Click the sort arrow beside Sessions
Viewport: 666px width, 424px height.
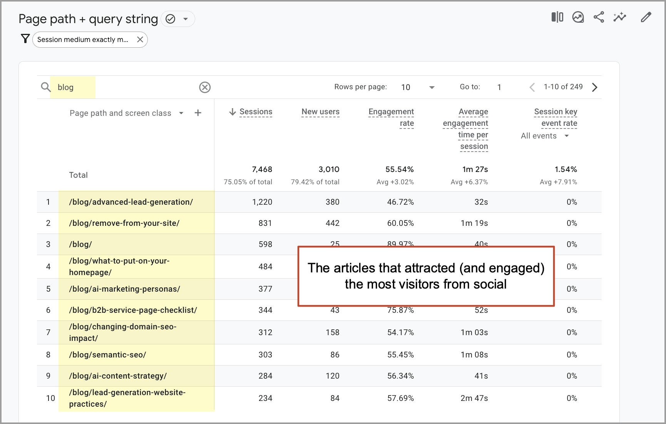click(233, 112)
